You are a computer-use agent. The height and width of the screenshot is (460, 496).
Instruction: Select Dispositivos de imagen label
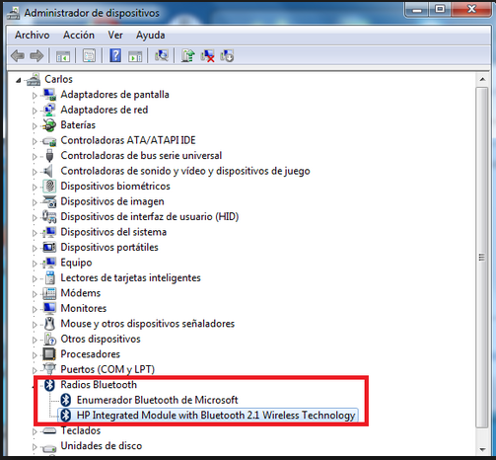click(x=112, y=201)
